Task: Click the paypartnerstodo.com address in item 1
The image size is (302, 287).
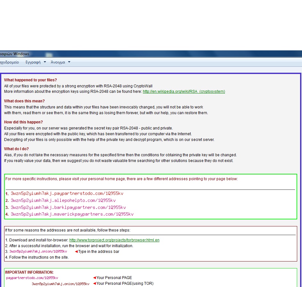Action: pos(67,194)
